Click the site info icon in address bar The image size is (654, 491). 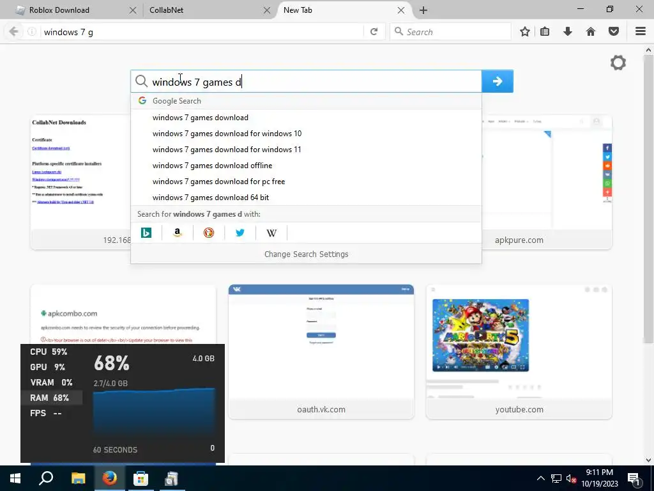tap(32, 32)
